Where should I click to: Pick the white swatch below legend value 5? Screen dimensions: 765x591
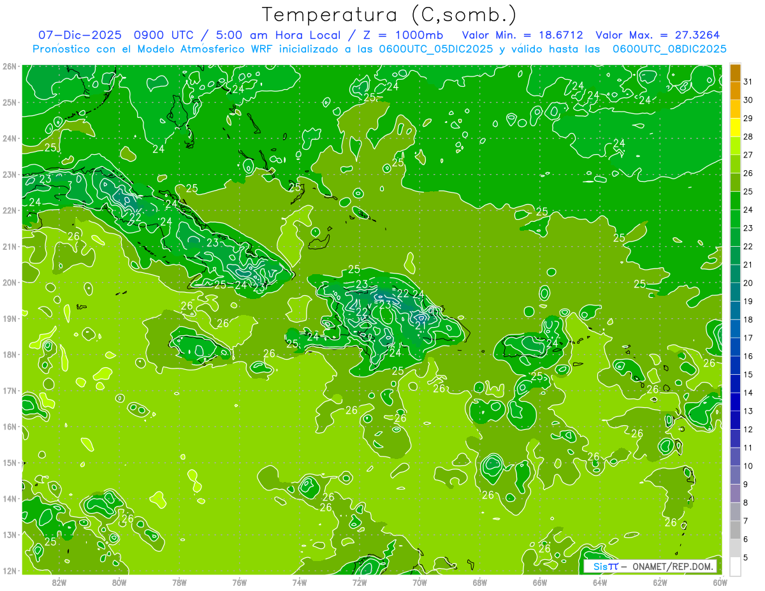click(x=735, y=566)
